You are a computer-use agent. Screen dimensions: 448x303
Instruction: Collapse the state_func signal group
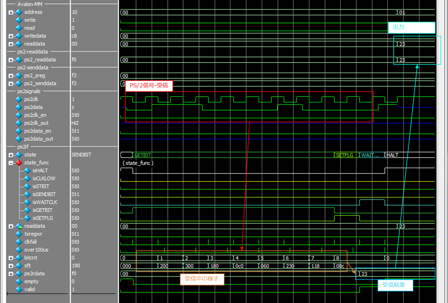pos(11,163)
